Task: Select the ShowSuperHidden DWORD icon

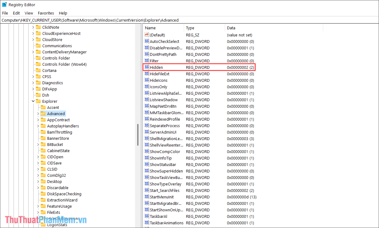Action: tap(147, 171)
